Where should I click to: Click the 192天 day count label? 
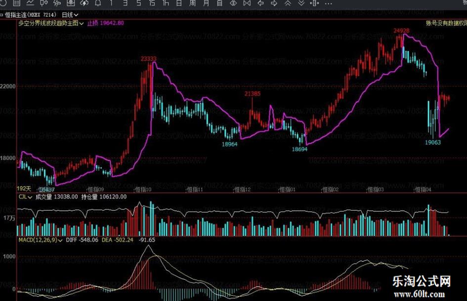24,189
